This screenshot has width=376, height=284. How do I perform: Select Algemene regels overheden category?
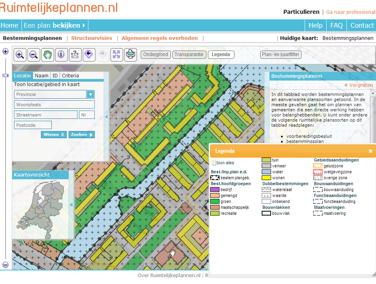click(x=159, y=38)
